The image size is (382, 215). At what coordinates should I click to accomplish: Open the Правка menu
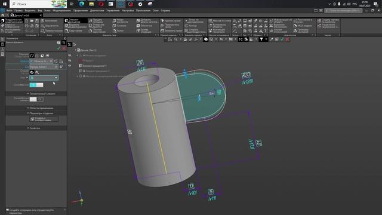(19, 11)
